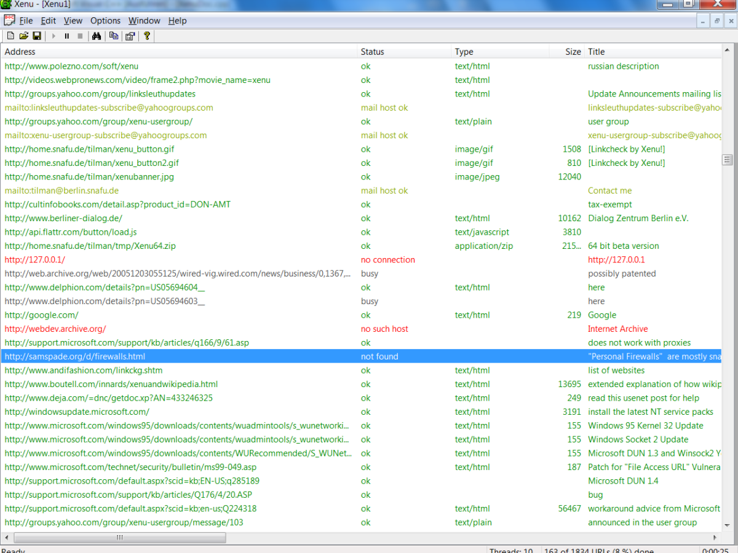
Task: Open the Options menu
Action: [x=106, y=20]
